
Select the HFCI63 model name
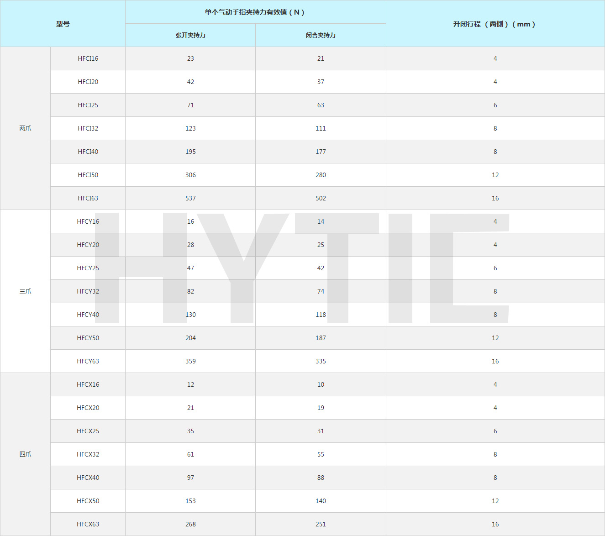[88, 198]
